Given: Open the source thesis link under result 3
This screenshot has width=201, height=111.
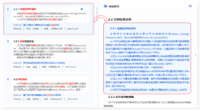Looking at the screenshot, I should [x=44, y=63].
